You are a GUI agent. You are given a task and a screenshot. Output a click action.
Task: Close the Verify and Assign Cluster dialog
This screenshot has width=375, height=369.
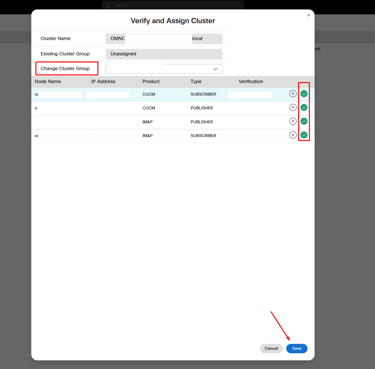309,15
